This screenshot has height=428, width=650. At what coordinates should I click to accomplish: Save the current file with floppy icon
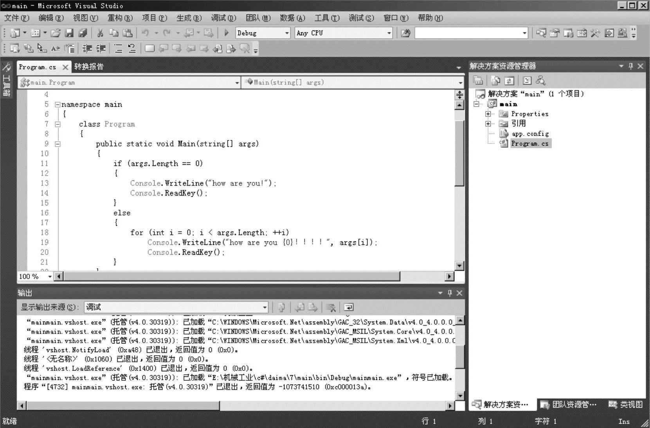[x=69, y=33]
